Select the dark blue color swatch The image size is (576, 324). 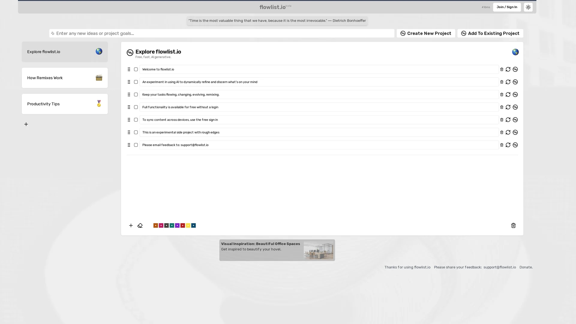click(x=193, y=225)
